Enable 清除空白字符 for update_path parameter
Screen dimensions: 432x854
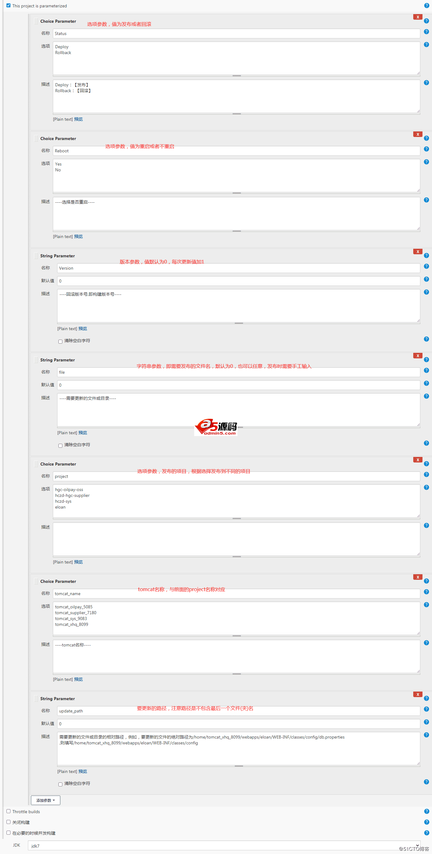[x=61, y=784]
